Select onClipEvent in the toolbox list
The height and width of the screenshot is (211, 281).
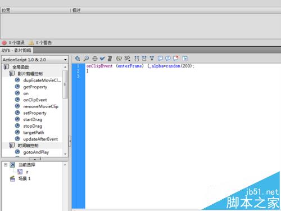[35, 100]
